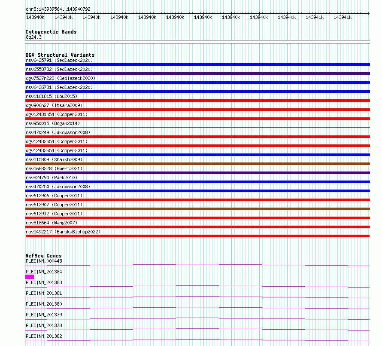Select variant nsv824794 (Park2010)
This screenshot has height=346, width=382.
click(x=52, y=178)
